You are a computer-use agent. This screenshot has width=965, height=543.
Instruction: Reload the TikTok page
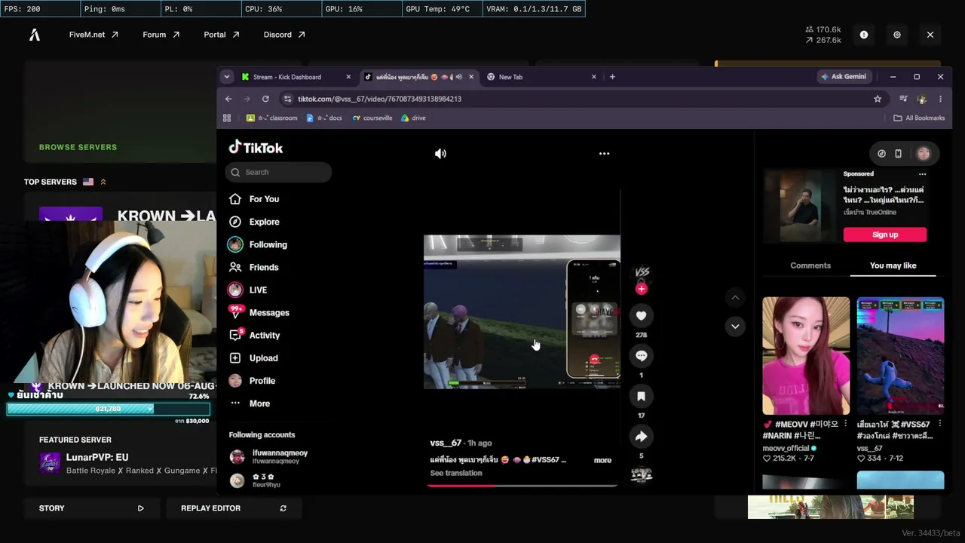[x=265, y=99]
